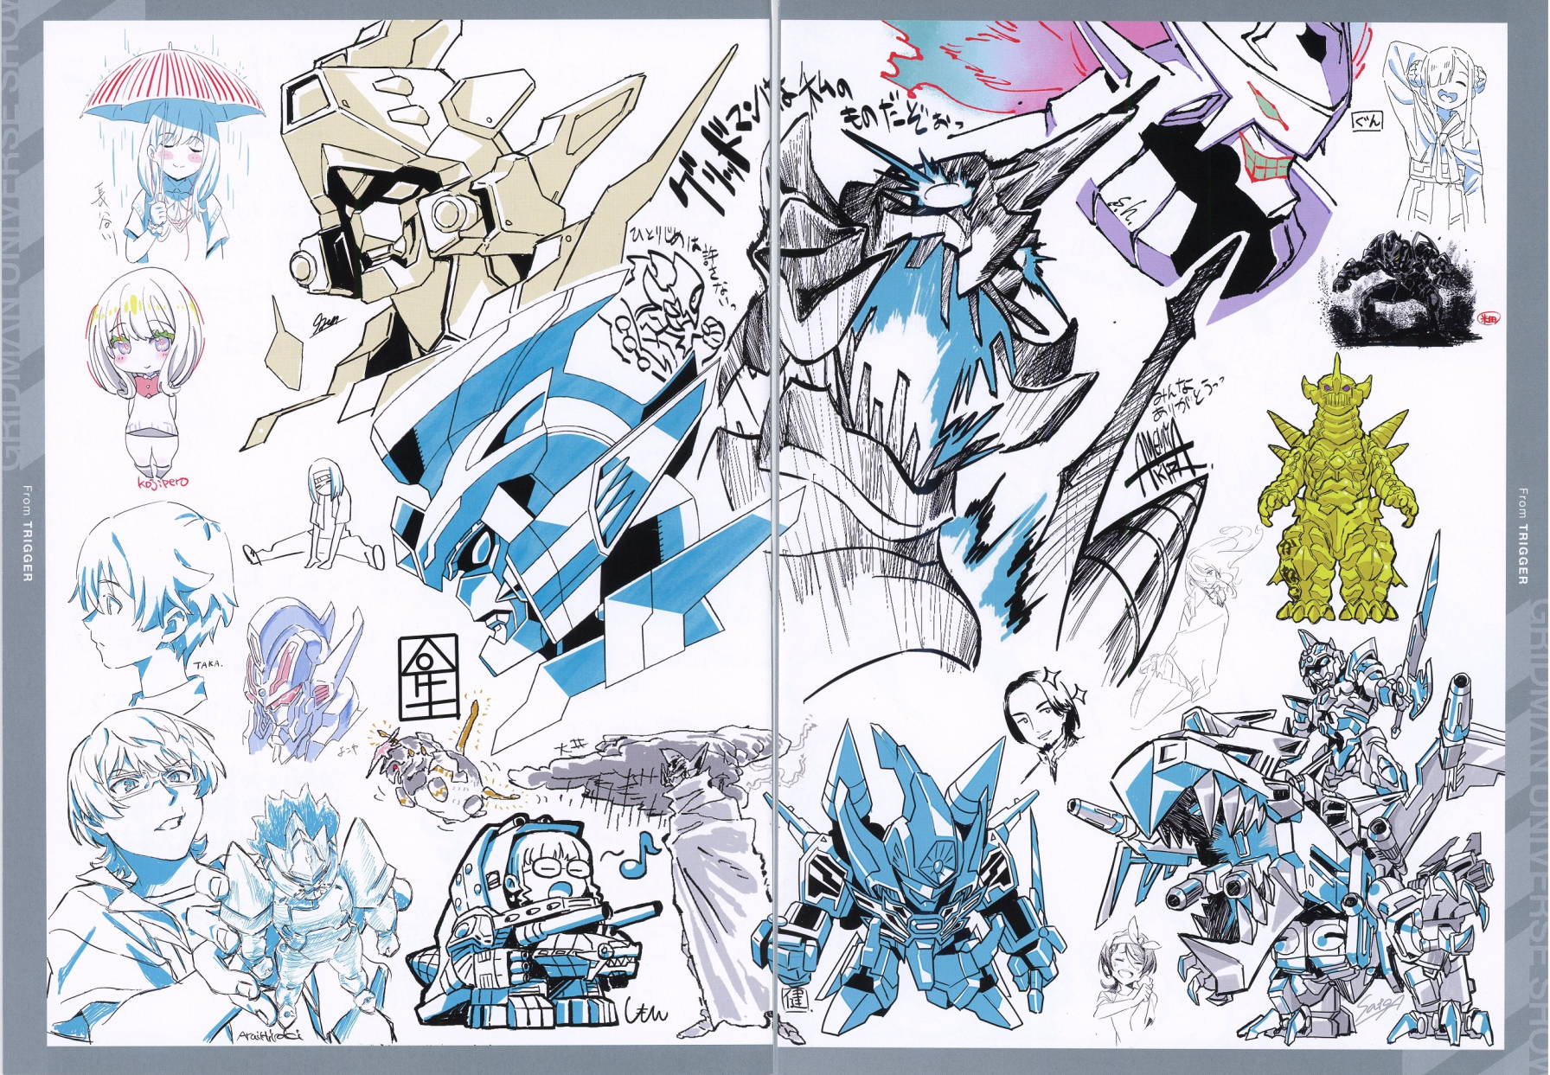Click the faint pencil sketch of kneeling girl
The height and width of the screenshot is (1075, 1550).
pyautogui.click(x=1198, y=623)
